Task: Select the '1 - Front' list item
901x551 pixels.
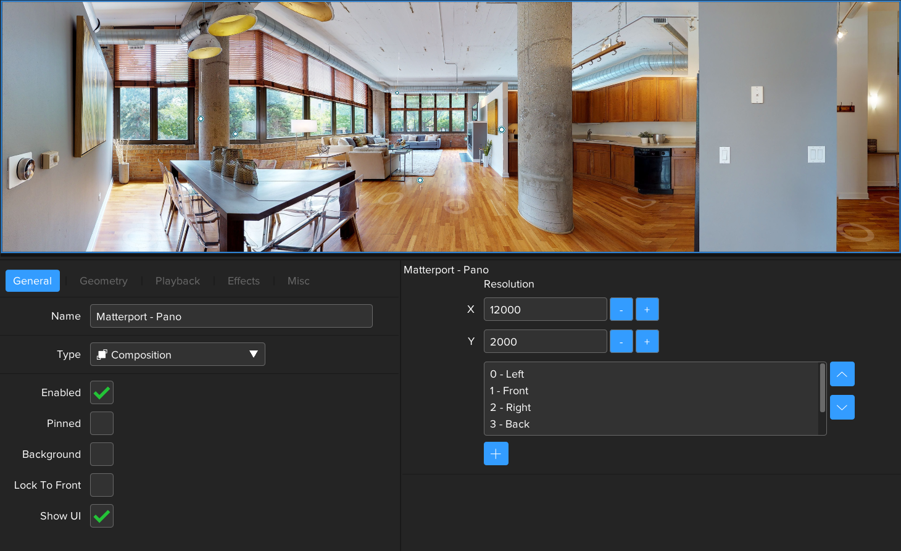Action: 510,391
